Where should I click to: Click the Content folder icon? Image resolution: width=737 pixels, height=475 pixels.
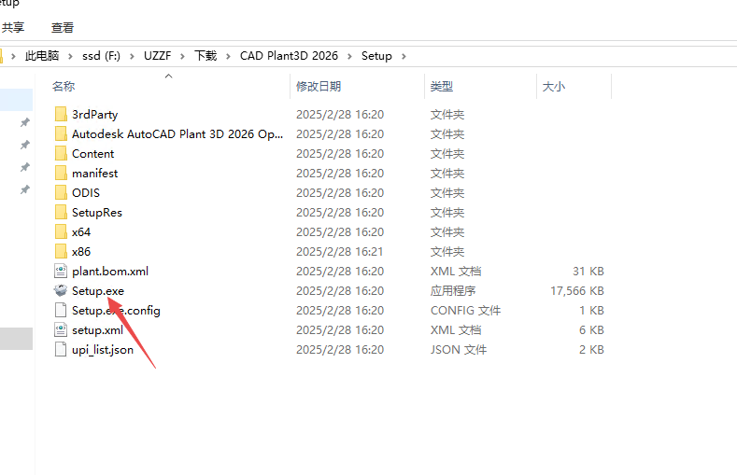point(61,153)
